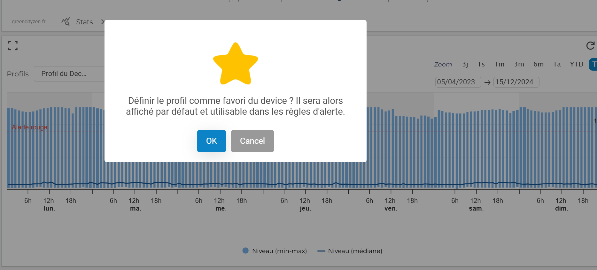The width and height of the screenshot is (597, 270).
Task: Toggle Niveau (min-max) legend series
Action: click(275, 251)
